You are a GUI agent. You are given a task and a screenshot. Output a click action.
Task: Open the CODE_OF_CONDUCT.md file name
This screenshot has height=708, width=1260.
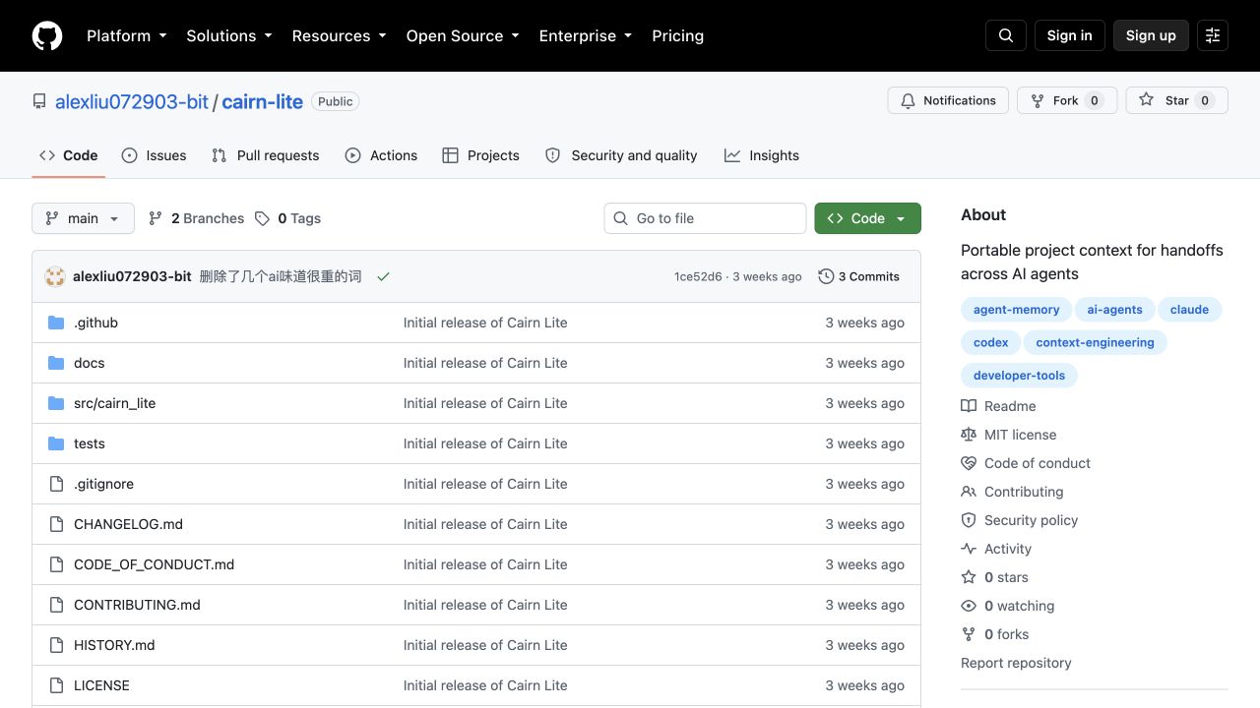click(154, 564)
